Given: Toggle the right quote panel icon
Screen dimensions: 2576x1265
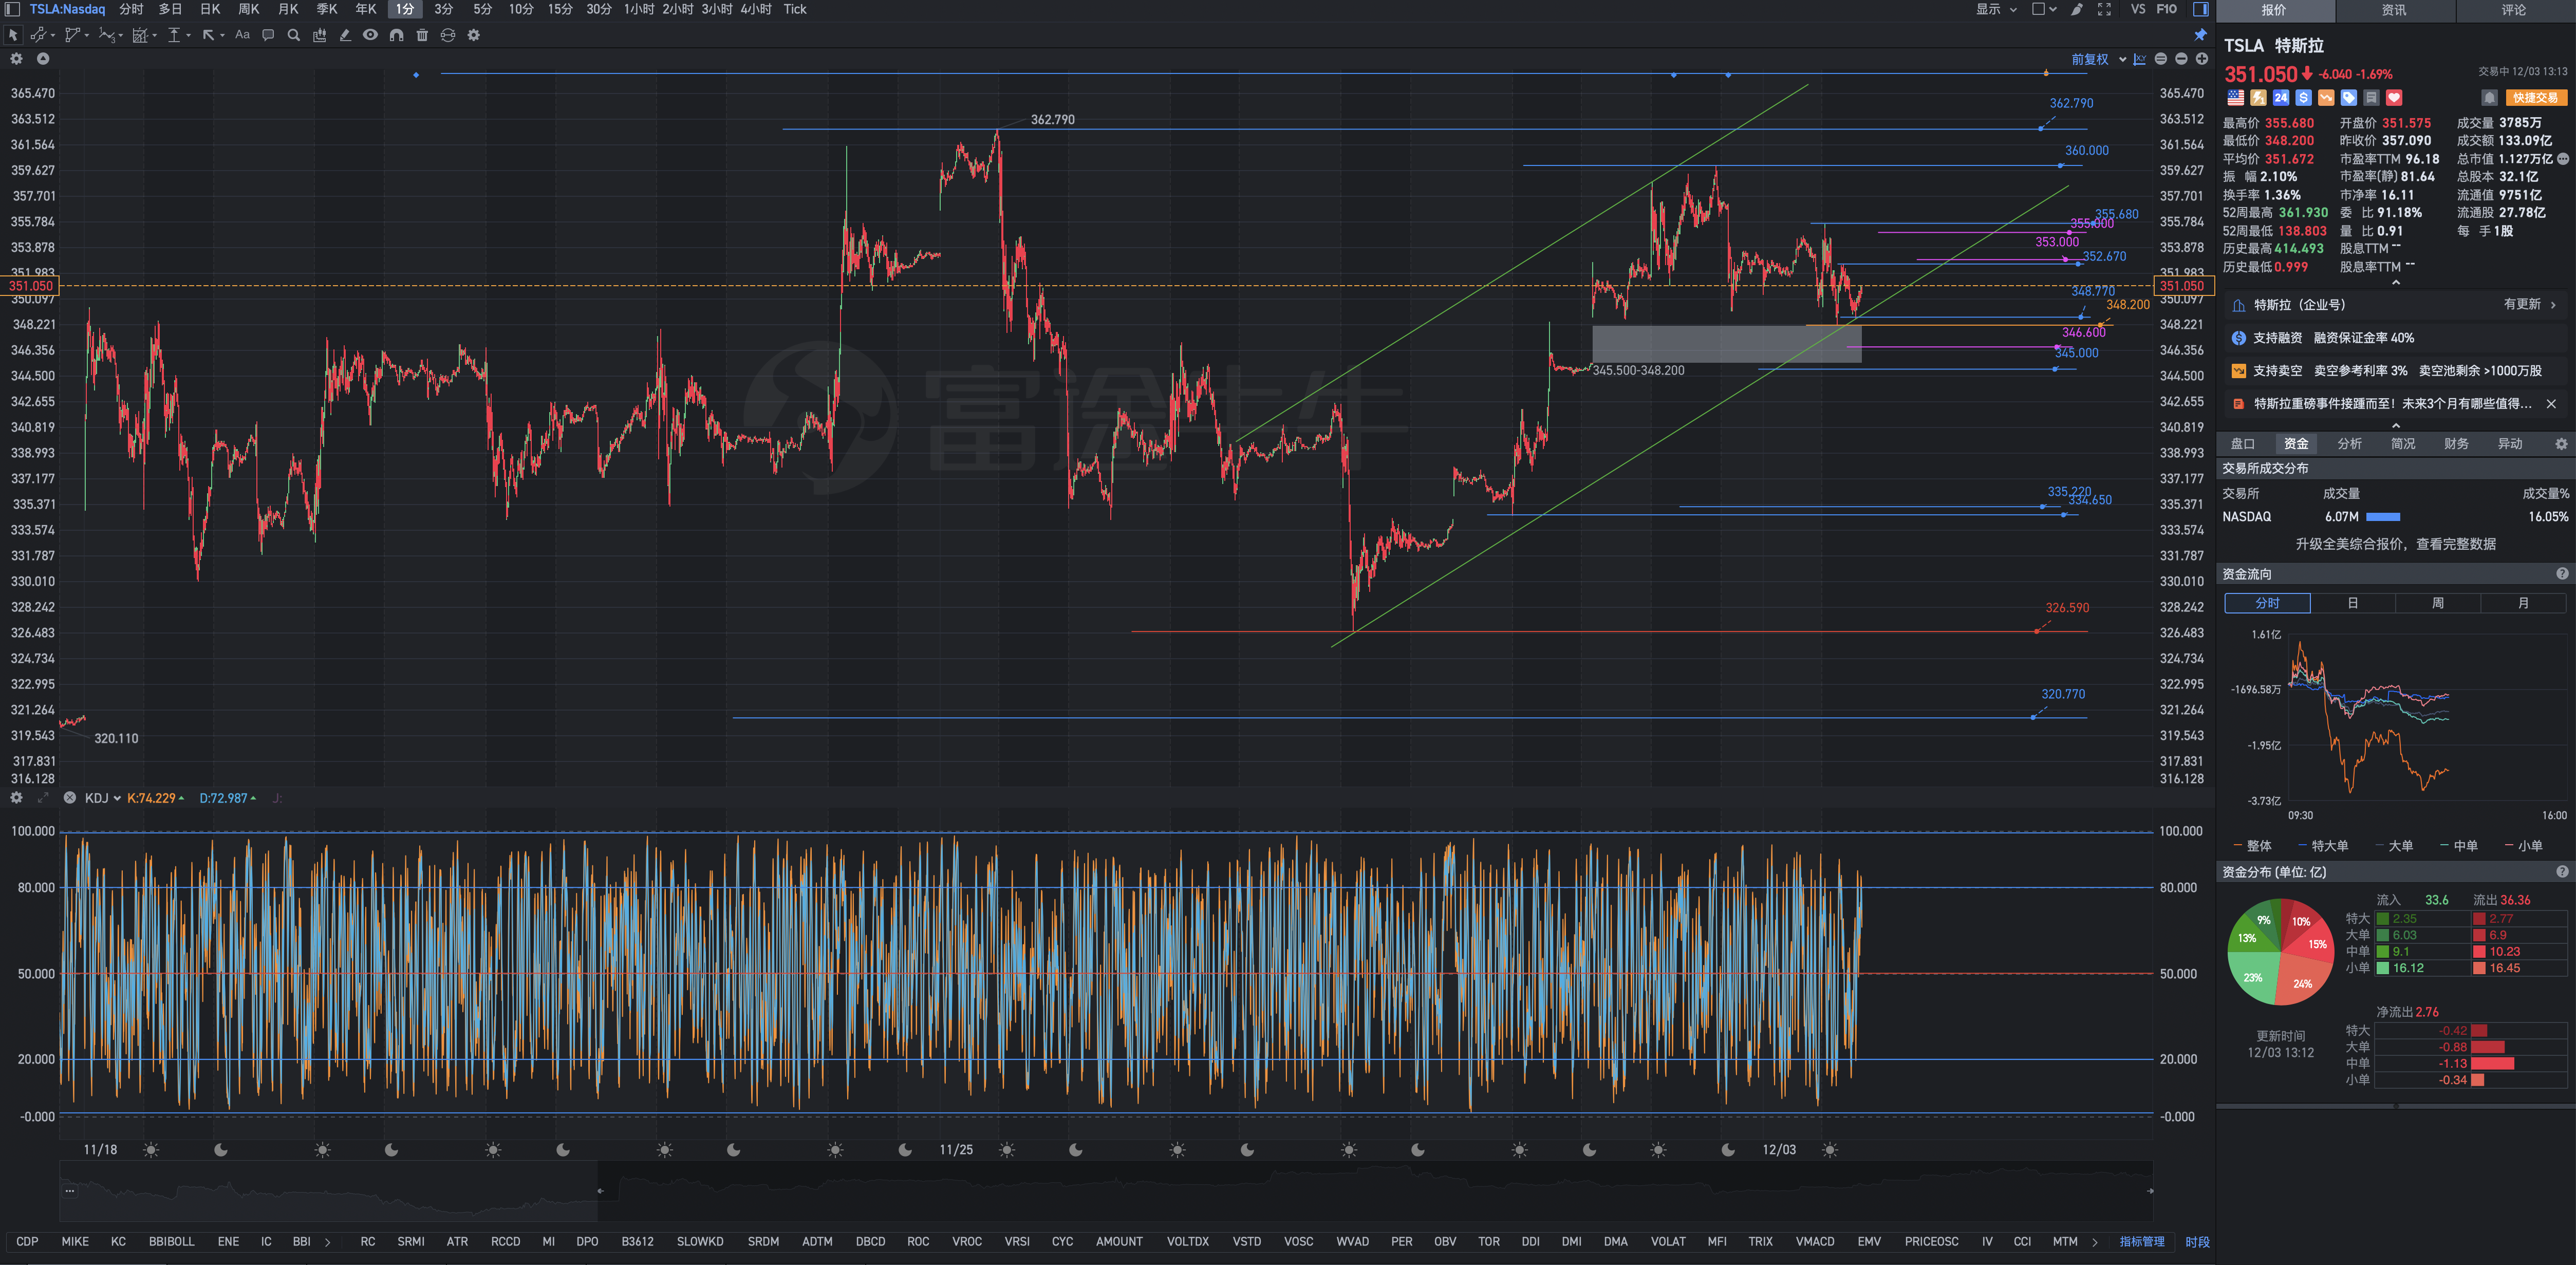Looking at the screenshot, I should (x=2200, y=9).
